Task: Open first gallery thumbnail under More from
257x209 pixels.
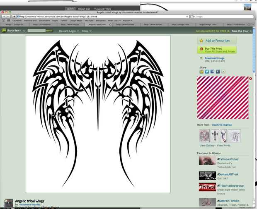Action: [x=204, y=136]
